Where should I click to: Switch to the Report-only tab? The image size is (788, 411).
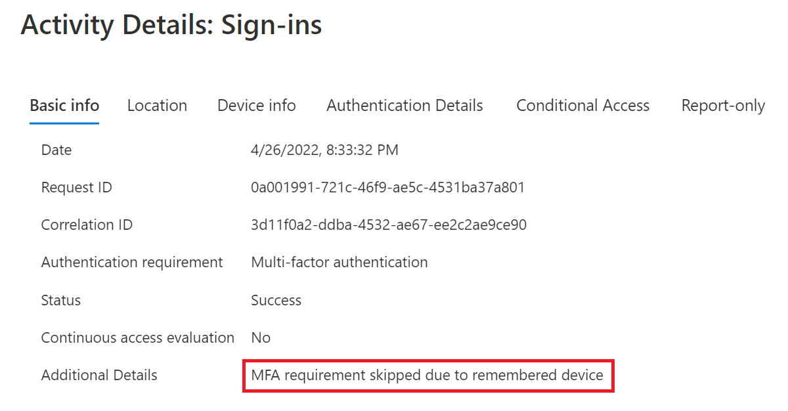click(723, 106)
